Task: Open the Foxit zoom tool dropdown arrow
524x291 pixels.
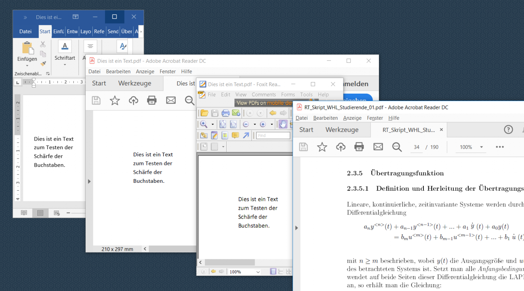Action: (213, 125)
